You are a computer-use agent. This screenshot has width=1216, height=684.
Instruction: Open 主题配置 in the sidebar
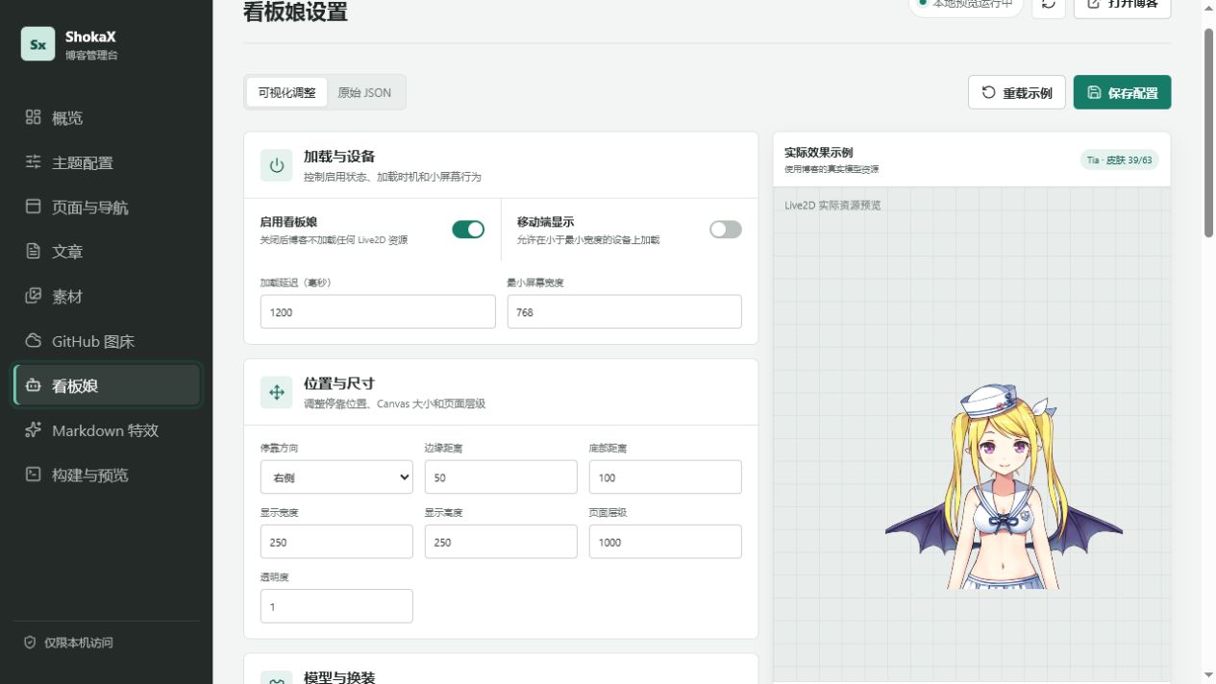click(x=106, y=162)
